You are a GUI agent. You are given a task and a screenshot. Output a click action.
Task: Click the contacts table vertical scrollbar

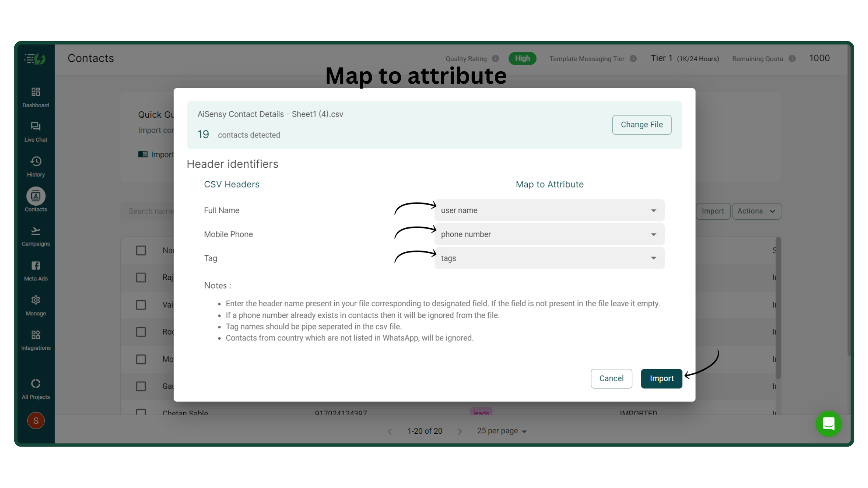pyautogui.click(x=778, y=308)
